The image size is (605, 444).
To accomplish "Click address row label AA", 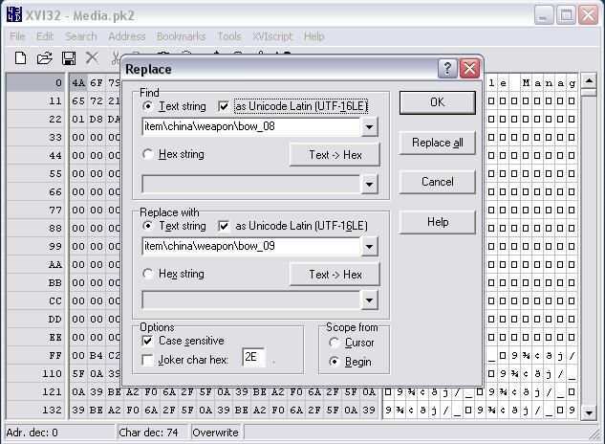I will pyautogui.click(x=55, y=265).
